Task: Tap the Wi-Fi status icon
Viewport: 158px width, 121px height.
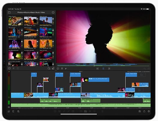Action: 141,9
